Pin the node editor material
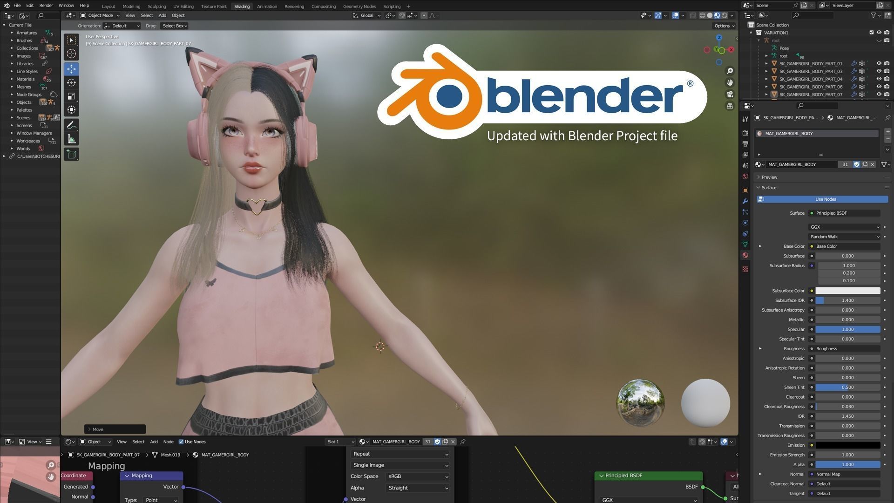The height and width of the screenshot is (503, 894). point(463,442)
